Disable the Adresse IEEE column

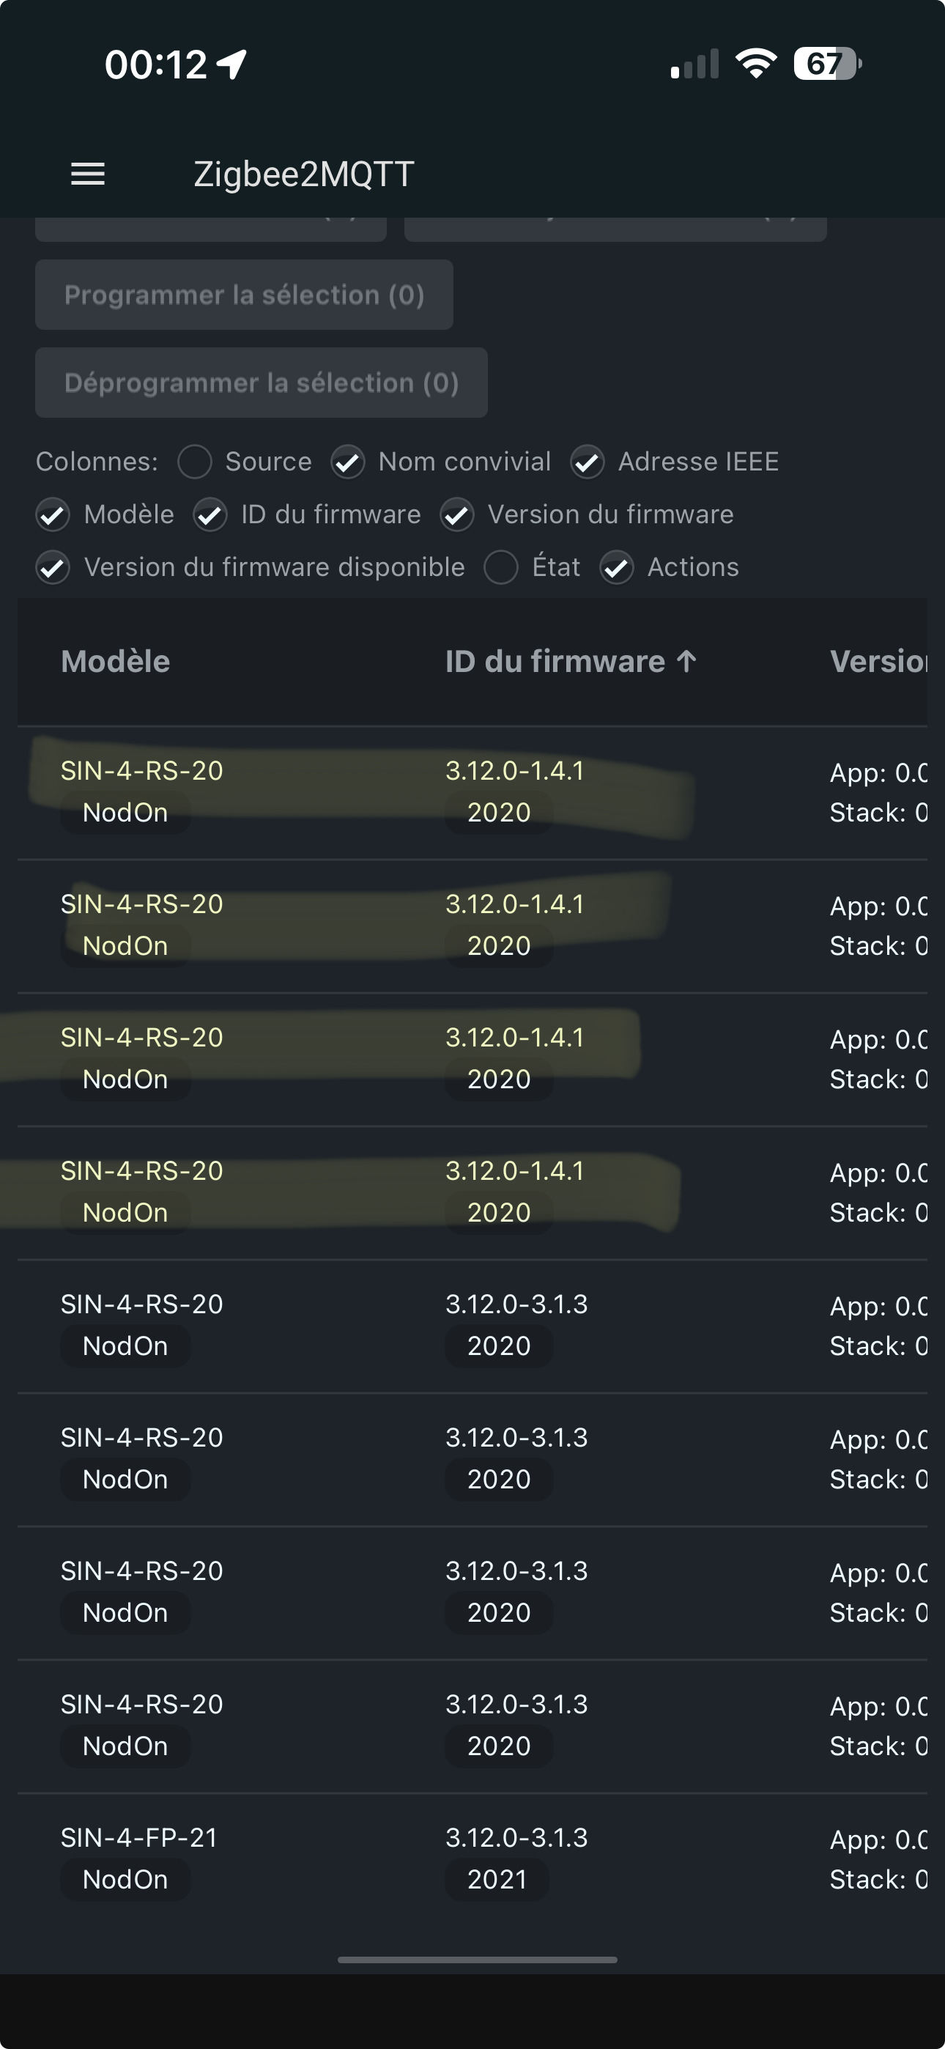click(588, 462)
